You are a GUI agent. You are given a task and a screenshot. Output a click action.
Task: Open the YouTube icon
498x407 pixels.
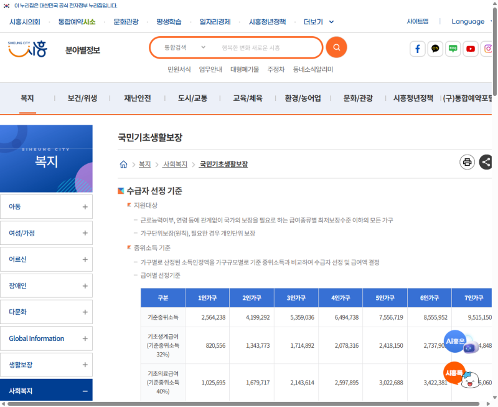[x=471, y=49]
